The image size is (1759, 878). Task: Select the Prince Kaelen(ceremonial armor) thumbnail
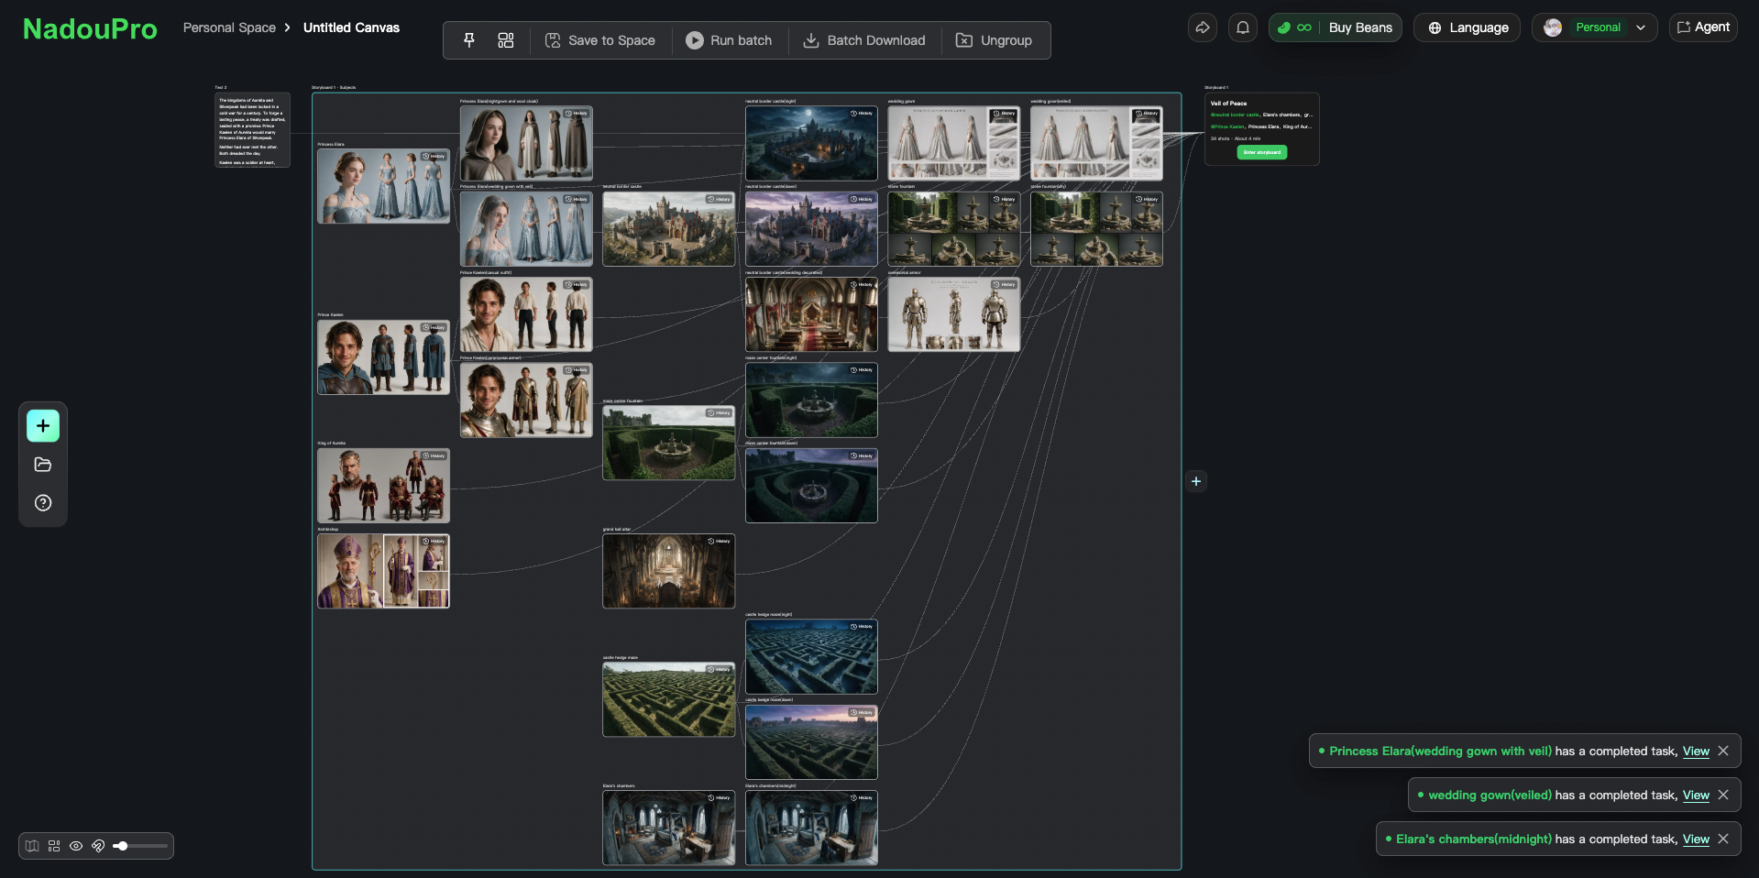tap(526, 400)
